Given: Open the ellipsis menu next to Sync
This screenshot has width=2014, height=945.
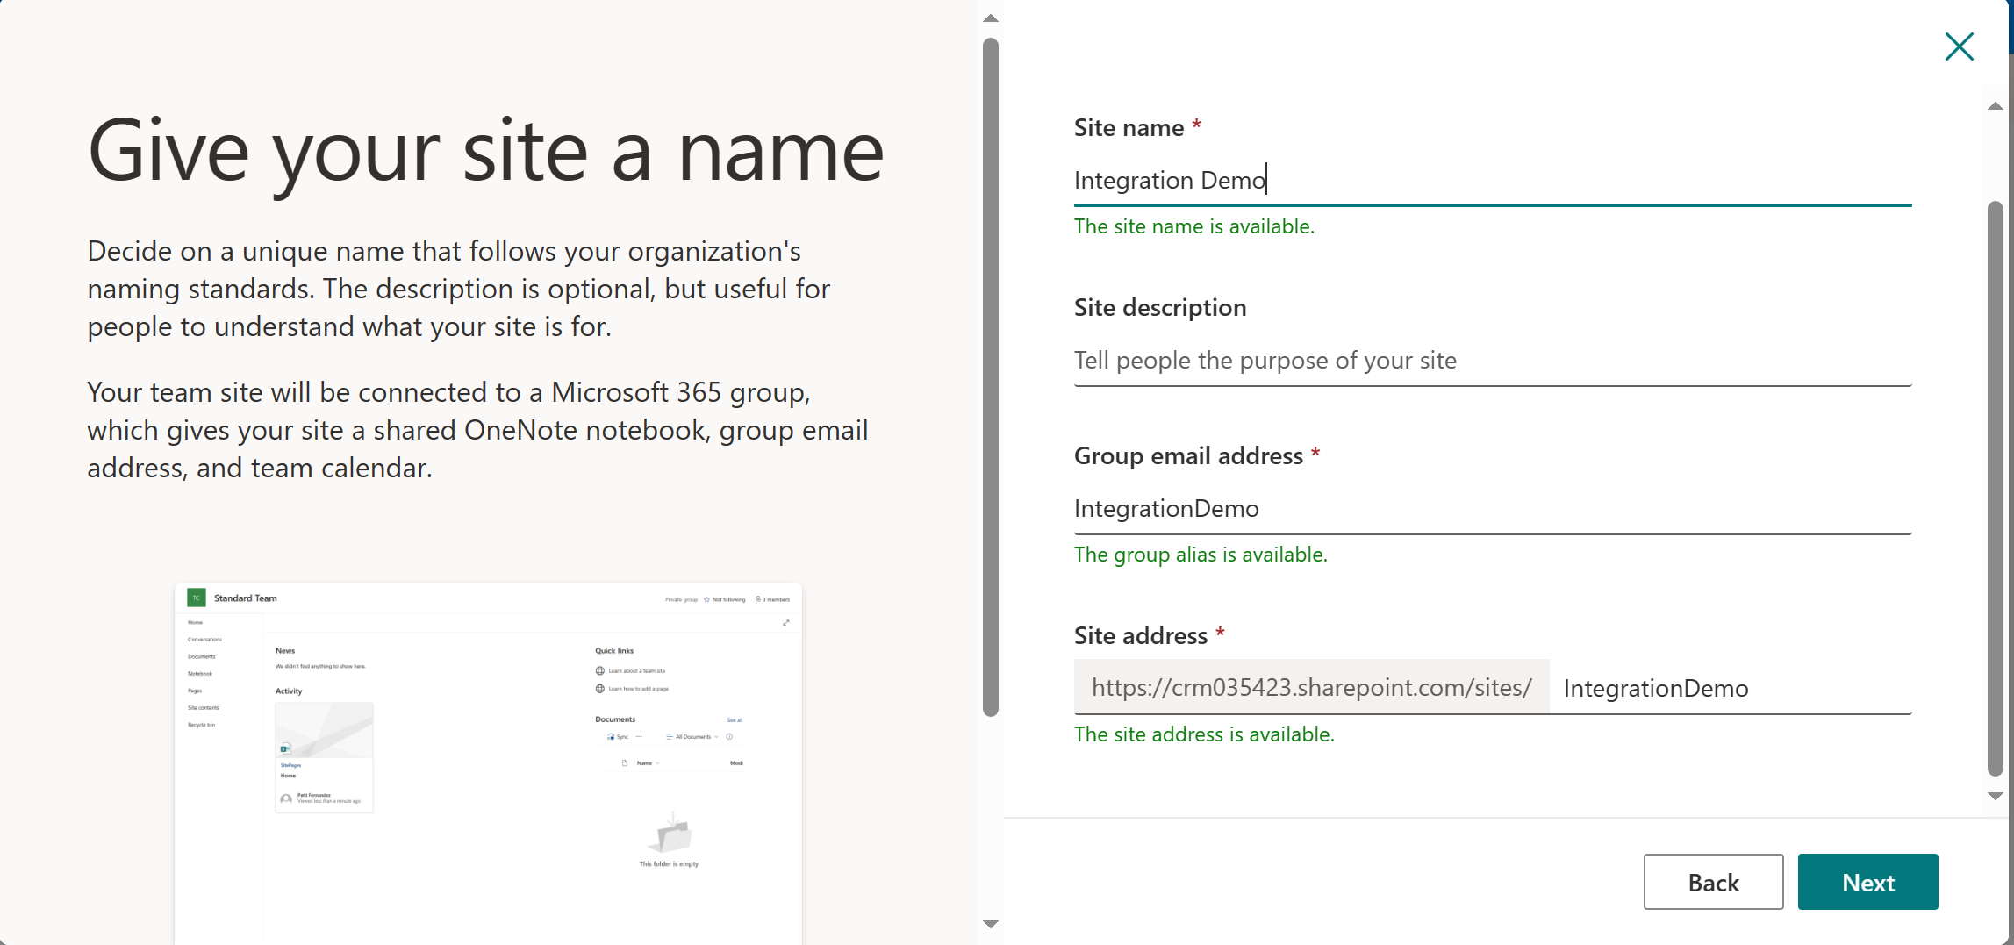Looking at the screenshot, I should pyautogui.click(x=639, y=737).
